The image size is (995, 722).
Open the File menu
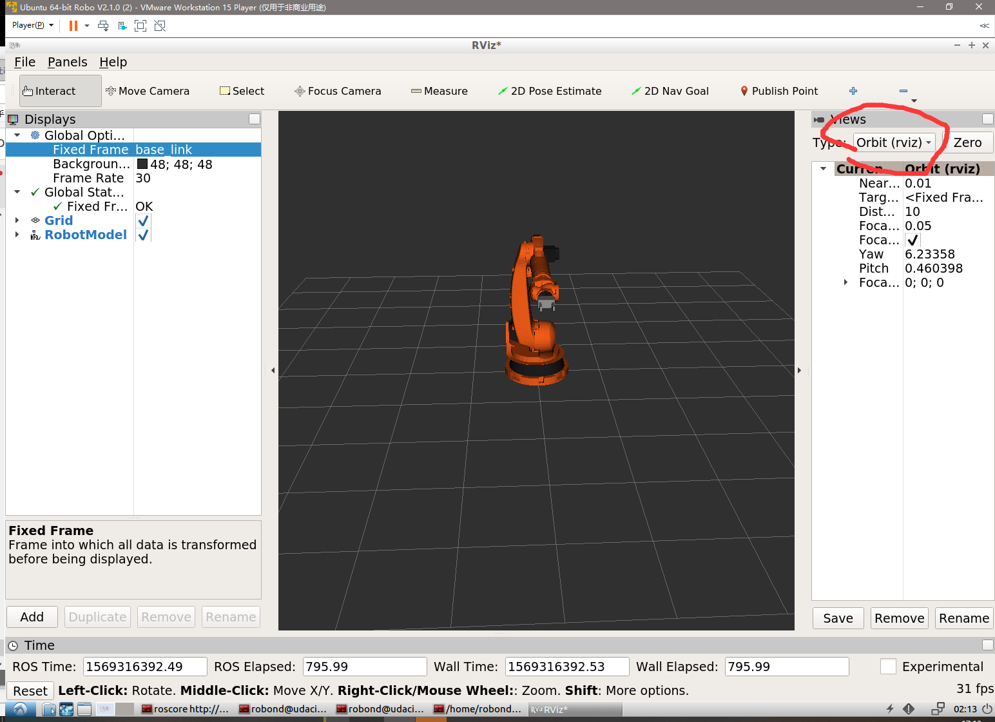(x=24, y=62)
